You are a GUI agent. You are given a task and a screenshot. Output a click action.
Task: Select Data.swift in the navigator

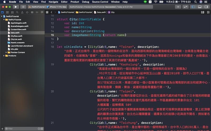coord(15,33)
